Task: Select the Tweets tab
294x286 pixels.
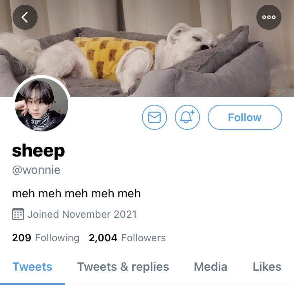Action: coord(32,267)
